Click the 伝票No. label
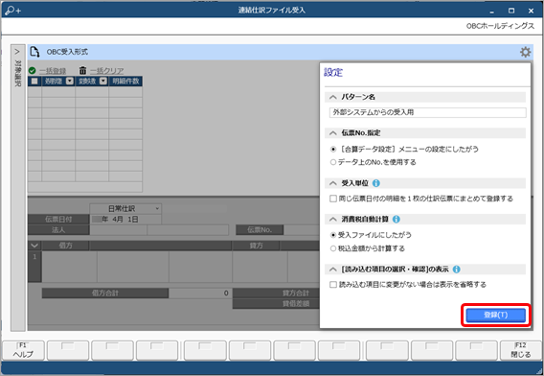The height and width of the screenshot is (376, 544). pyautogui.click(x=260, y=229)
